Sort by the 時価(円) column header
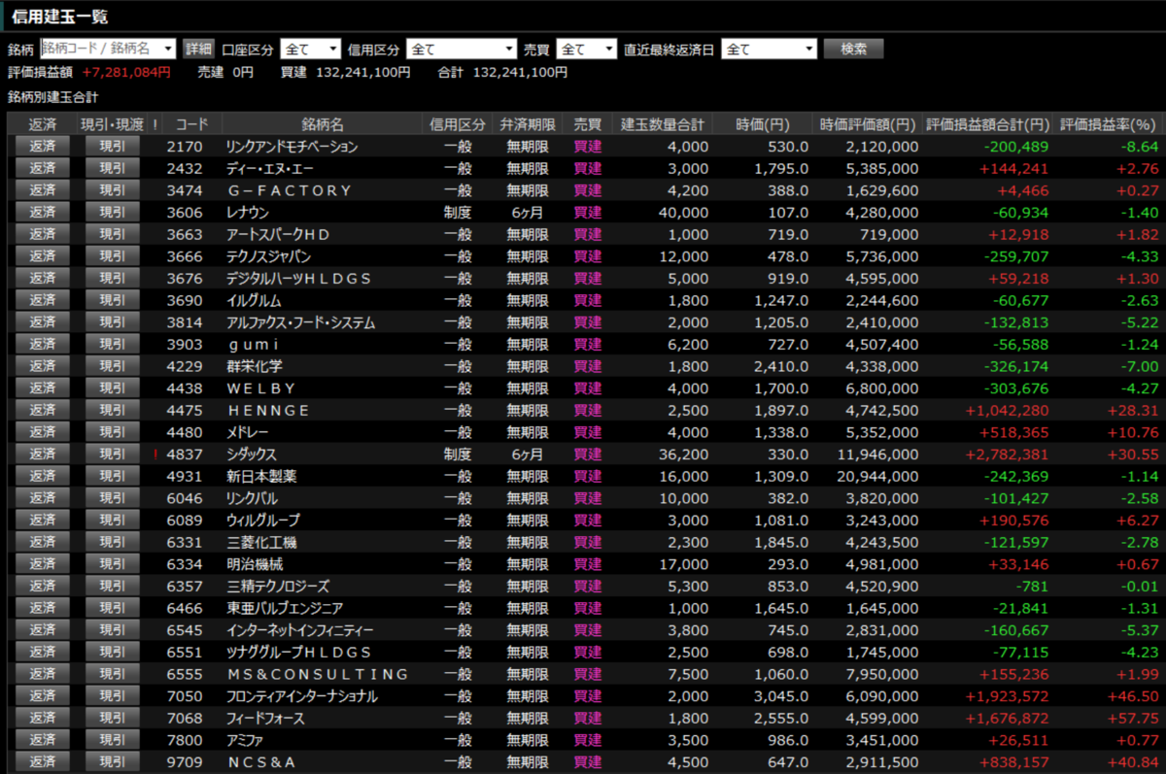This screenshot has height=774, width=1166. 763,124
